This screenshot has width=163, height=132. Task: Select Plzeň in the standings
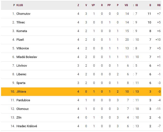point(20,40)
